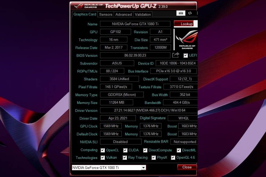This screenshot has height=177, width=266.
Task: Click the Resizable BAR value Not supported
Action: click(x=184, y=142)
